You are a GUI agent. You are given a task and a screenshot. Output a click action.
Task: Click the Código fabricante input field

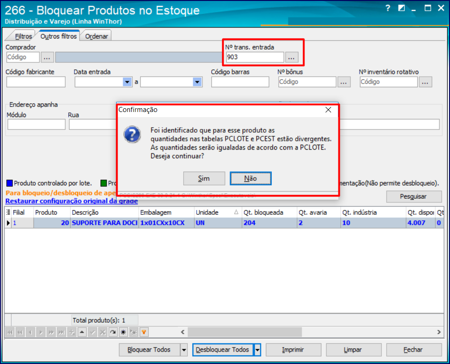coord(36,82)
